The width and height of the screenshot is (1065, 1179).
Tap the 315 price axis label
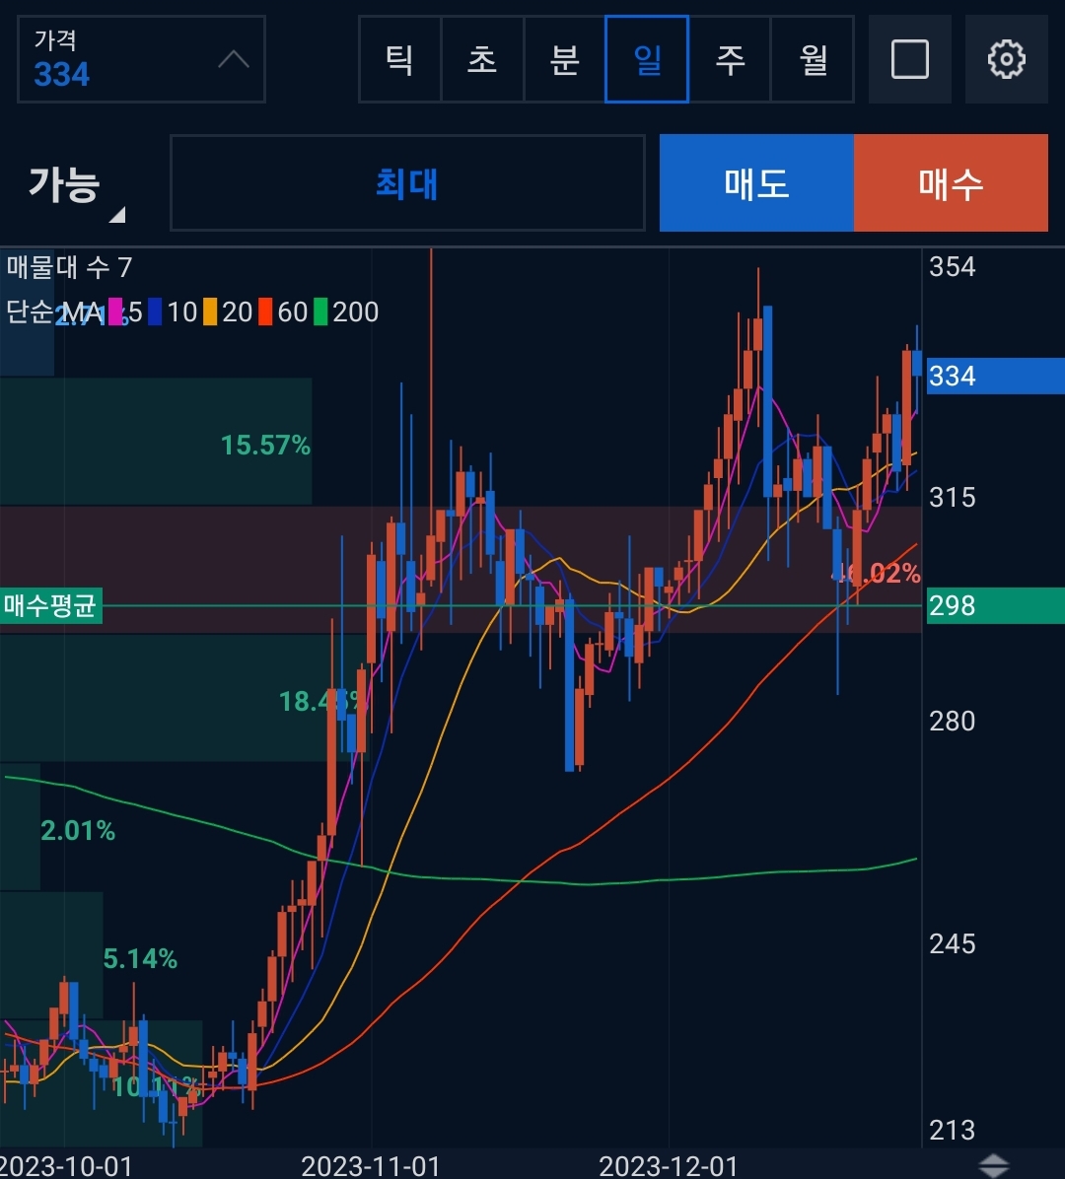pyautogui.click(x=953, y=497)
